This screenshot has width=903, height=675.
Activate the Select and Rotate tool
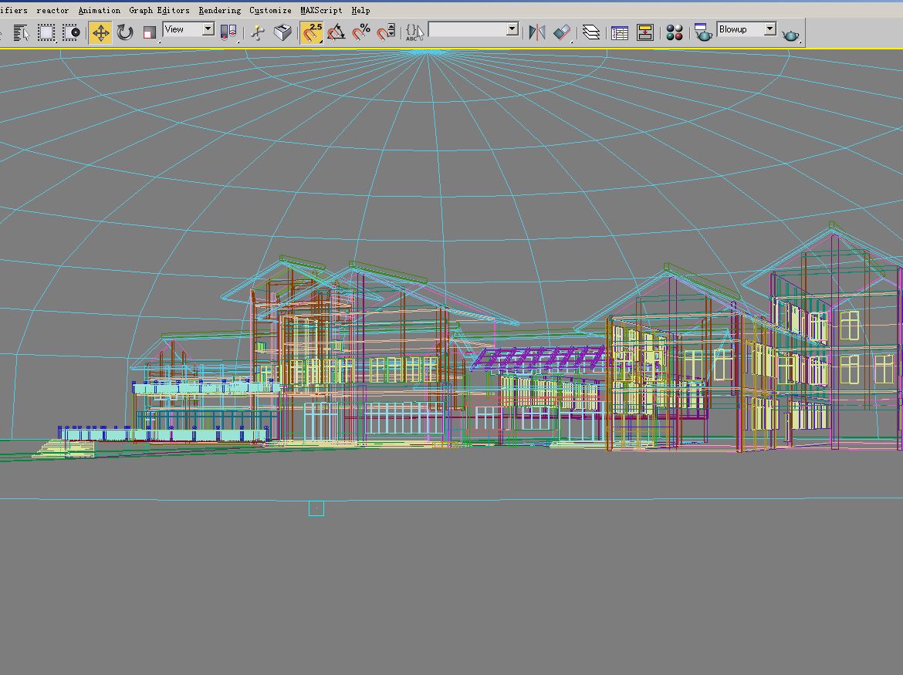(125, 32)
